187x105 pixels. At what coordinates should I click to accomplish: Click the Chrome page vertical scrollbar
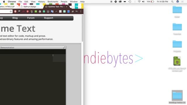tap(82, 28)
